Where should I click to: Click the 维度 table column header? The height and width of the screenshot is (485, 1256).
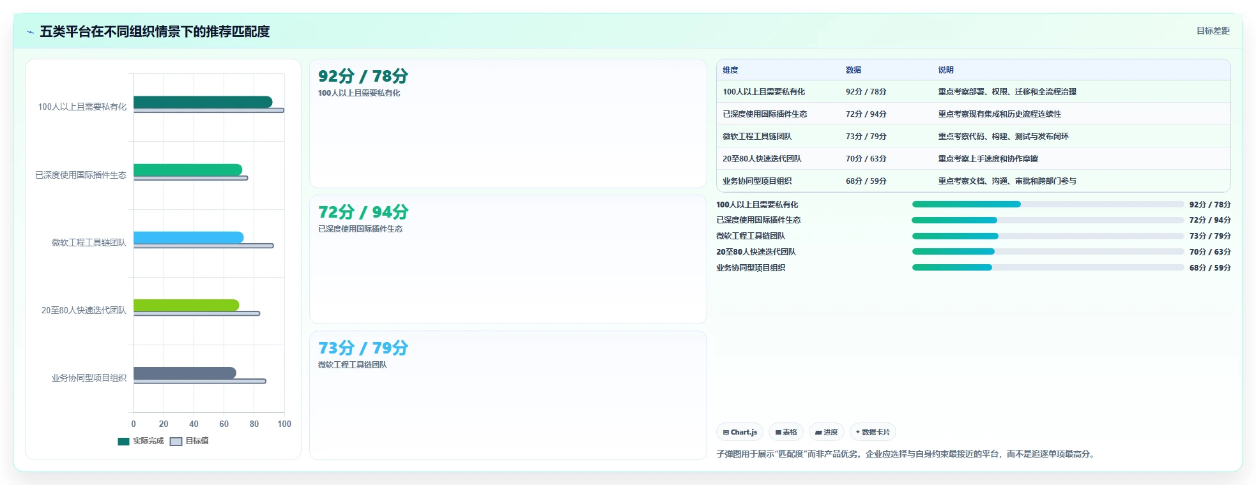click(730, 70)
